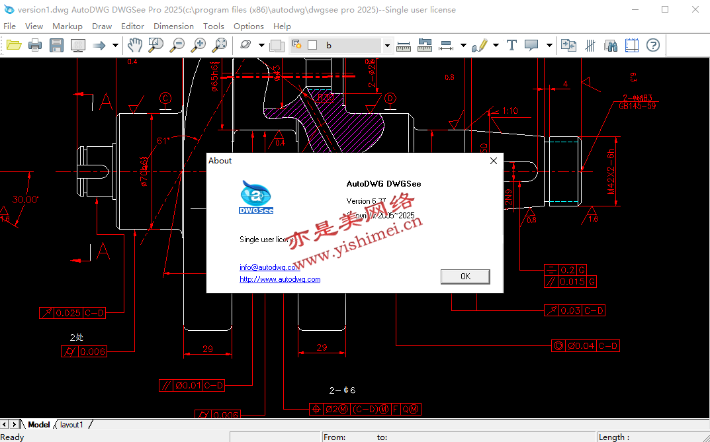Click the 3D orbit icon

[x=245, y=45]
